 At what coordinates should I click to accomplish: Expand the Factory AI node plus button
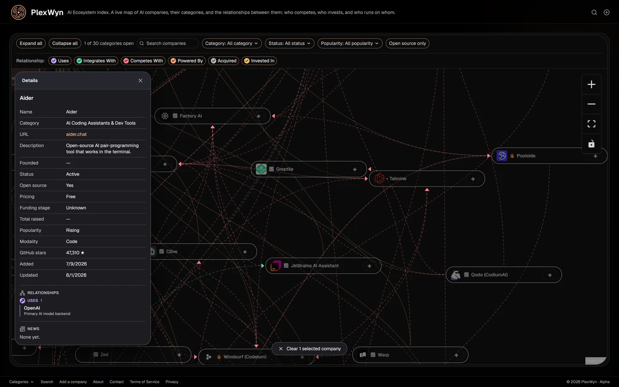[258, 116]
